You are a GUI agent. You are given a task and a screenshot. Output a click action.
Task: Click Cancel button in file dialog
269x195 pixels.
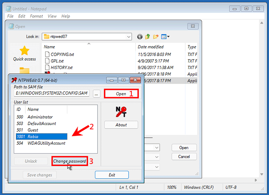click(x=184, y=157)
